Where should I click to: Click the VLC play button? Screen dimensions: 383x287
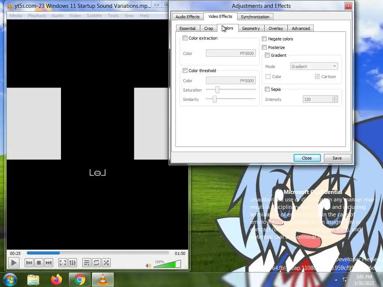[13, 263]
